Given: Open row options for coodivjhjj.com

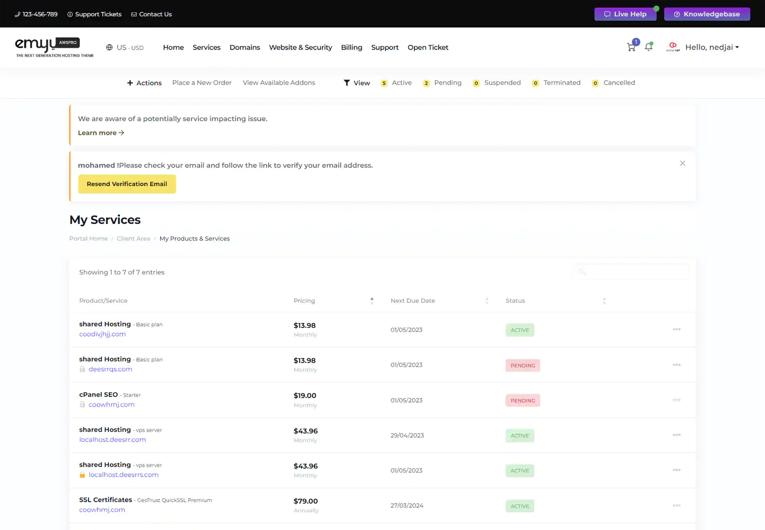Looking at the screenshot, I should tap(677, 329).
